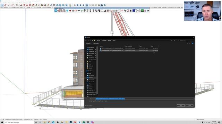The image size is (222, 124).
Task: Click Desktop in the breadcrumb path
Action: (104, 40)
